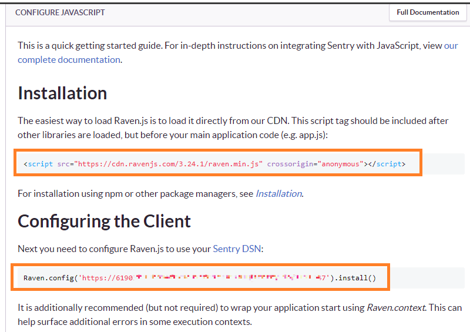Open the Full Documentation button

[x=428, y=12]
